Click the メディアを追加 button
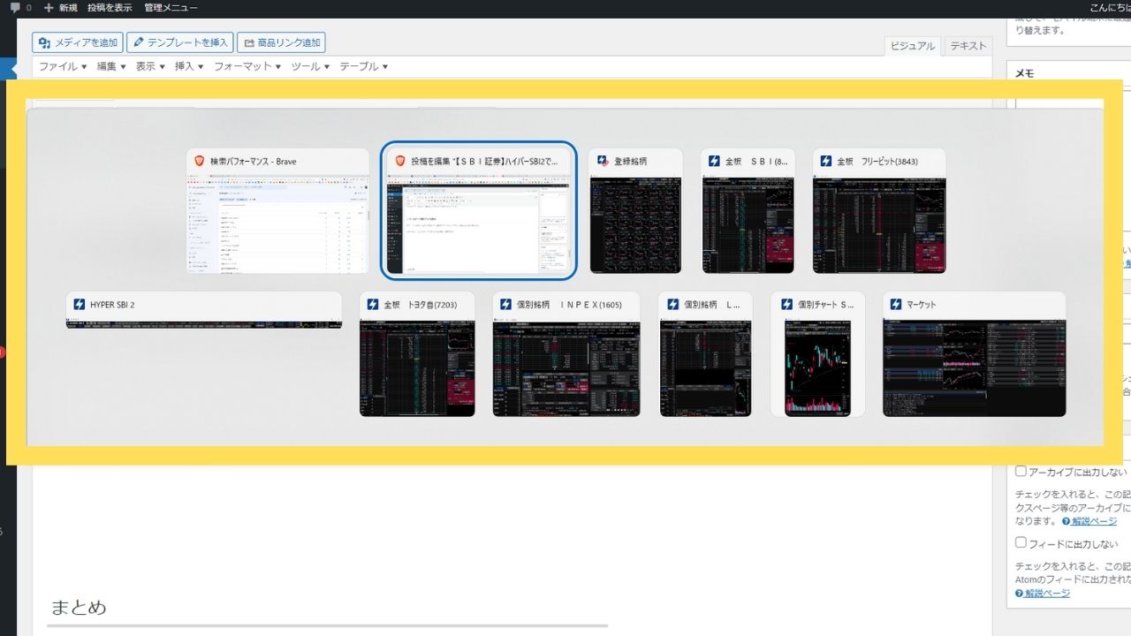The width and height of the screenshot is (1131, 636). click(x=78, y=42)
